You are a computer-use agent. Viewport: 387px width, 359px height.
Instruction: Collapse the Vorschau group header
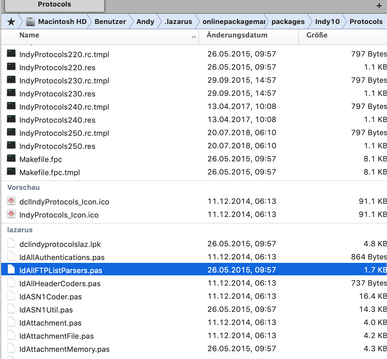[23, 188]
